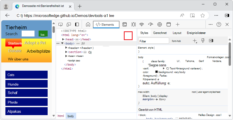
Task: Open the Hunde category link
Action: tap(27, 84)
